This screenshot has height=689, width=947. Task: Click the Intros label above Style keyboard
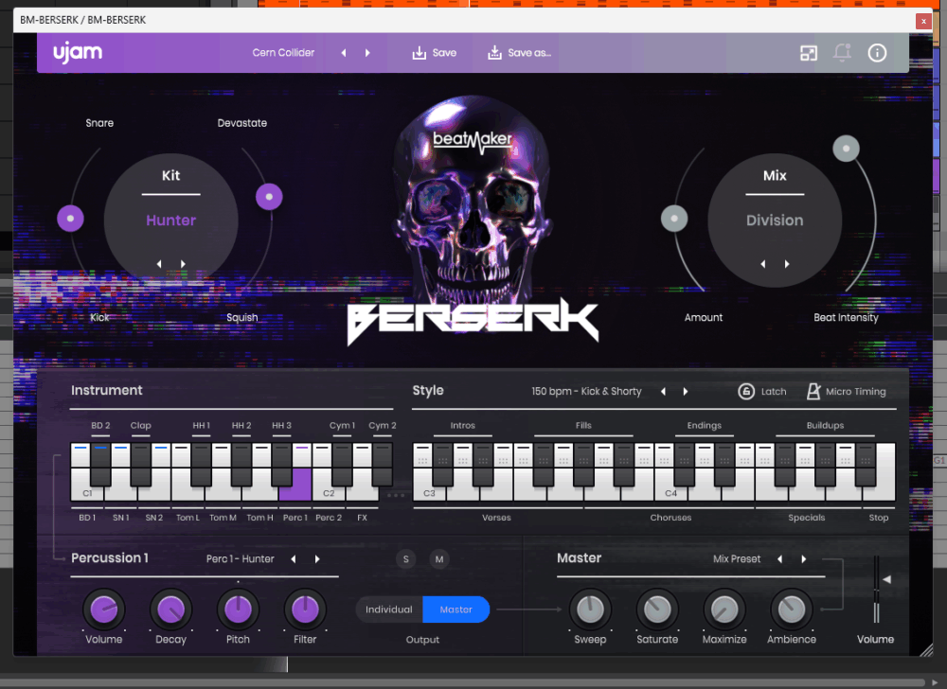(x=463, y=425)
